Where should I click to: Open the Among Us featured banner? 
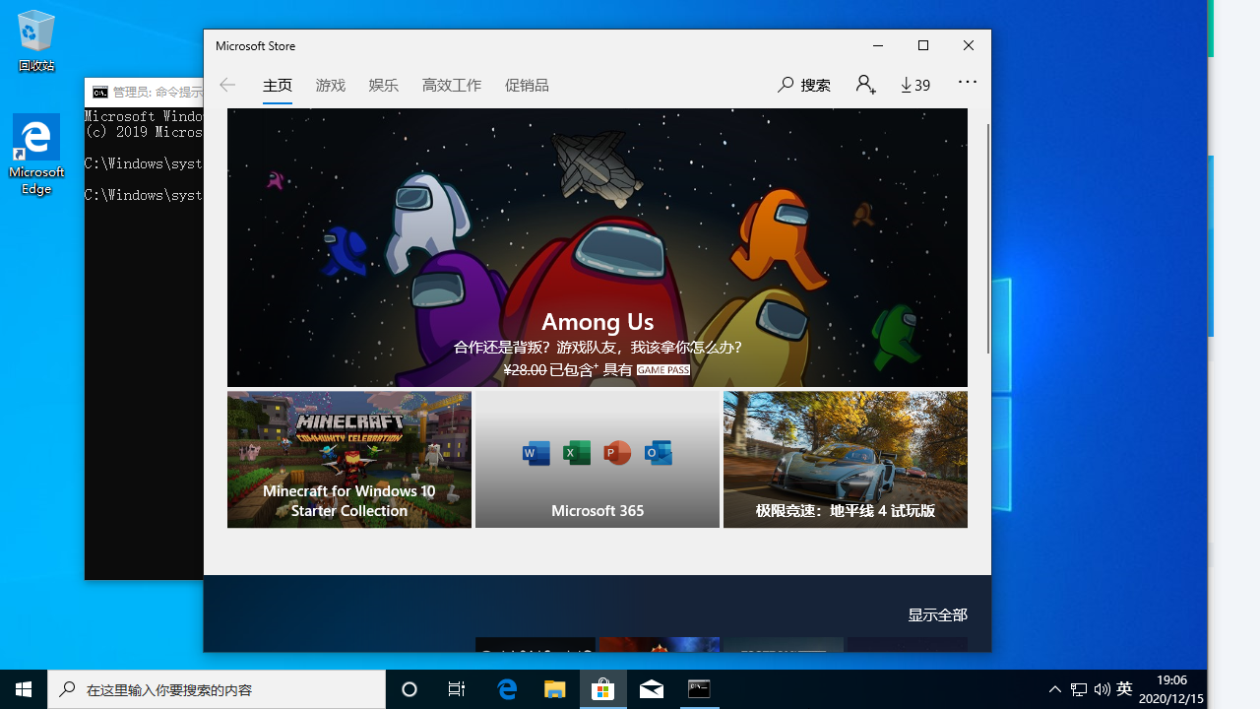point(597,247)
